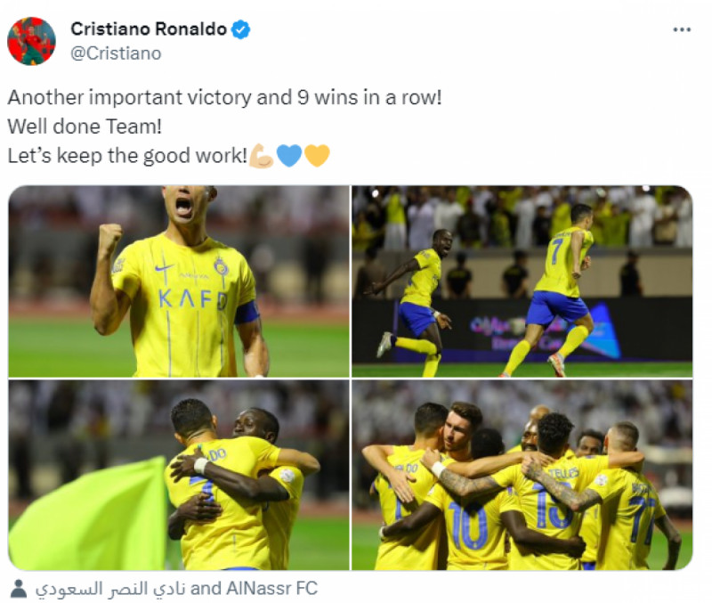Open the Cristiano Ronaldo display name link
Image resolution: width=712 pixels, height=603 pixels.
149,29
